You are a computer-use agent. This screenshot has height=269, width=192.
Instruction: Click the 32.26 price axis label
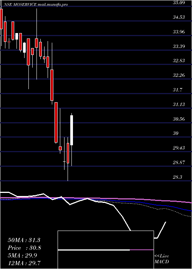tap(179, 75)
